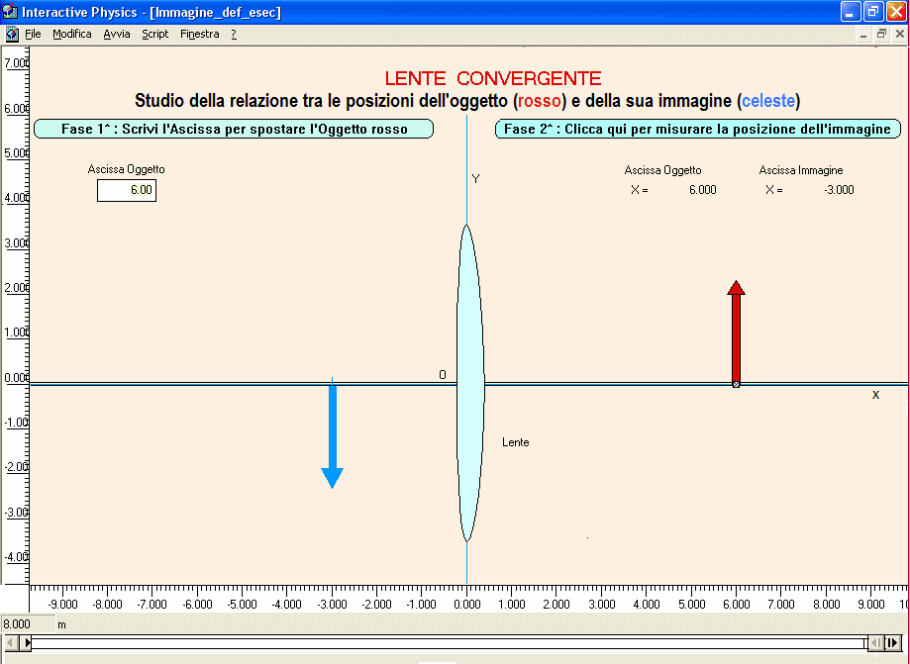Select the blue image arrow
Image resolution: width=910 pixels, height=664 pixels.
pos(332,435)
